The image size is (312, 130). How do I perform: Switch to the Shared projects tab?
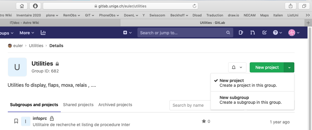pyautogui.click(x=78, y=105)
